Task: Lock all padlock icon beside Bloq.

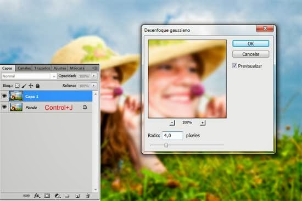Action: point(37,86)
